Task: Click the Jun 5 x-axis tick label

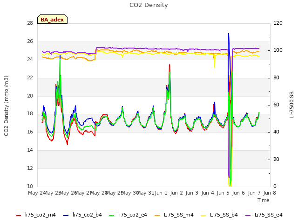Action: (223, 193)
